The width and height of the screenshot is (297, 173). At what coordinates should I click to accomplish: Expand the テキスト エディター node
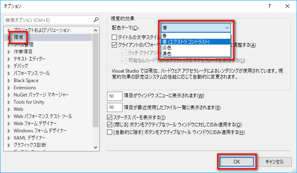[x=9, y=59]
